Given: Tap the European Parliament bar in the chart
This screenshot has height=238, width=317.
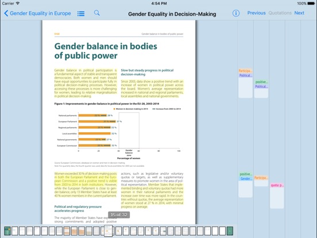Looking at the screenshot, I should [97, 121].
